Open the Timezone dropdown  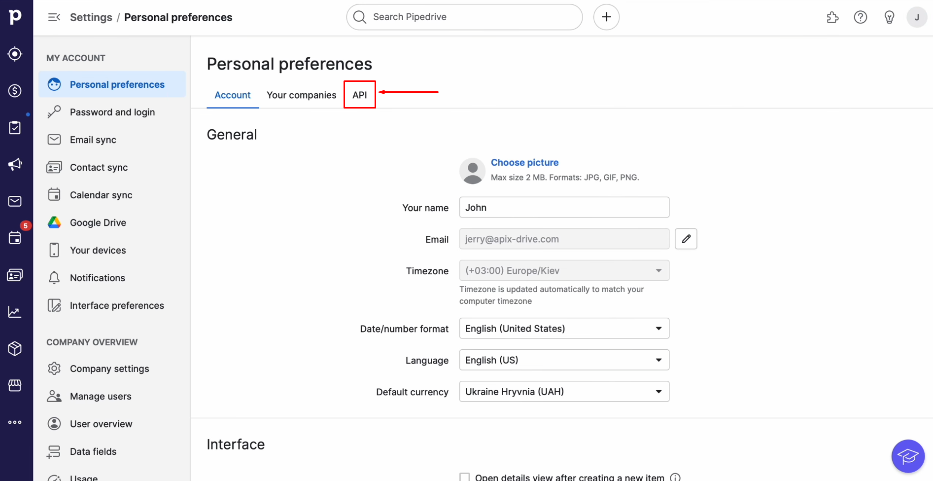tap(563, 270)
